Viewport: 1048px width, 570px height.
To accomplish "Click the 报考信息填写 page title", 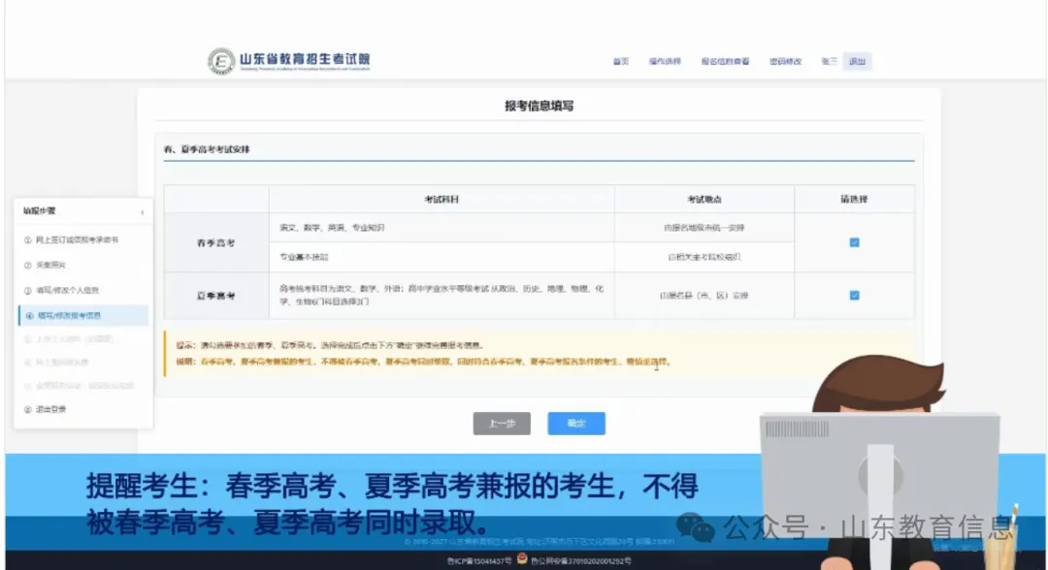I will (x=539, y=106).
